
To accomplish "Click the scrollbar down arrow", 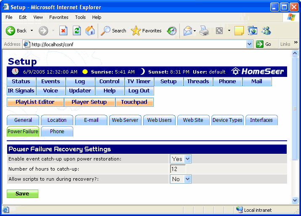I will pos(295,200).
